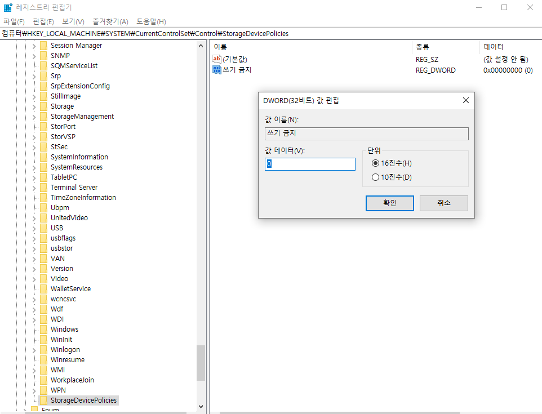Image resolution: width=542 pixels, height=414 pixels.
Task: Click the Registry Editor app icon in title bar
Action: [x=8, y=7]
